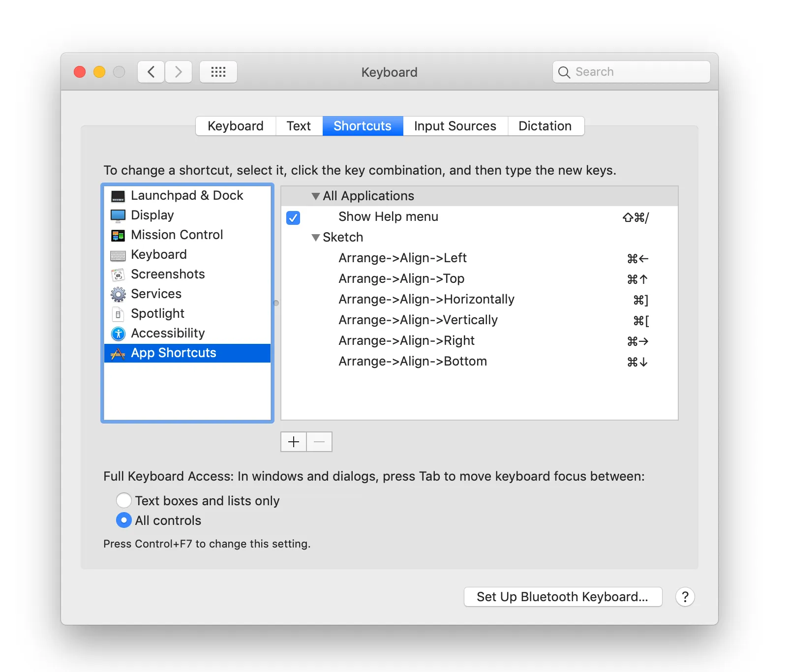Image resolution: width=788 pixels, height=672 pixels.
Task: Switch to the Input Sources tab
Action: [x=455, y=126]
